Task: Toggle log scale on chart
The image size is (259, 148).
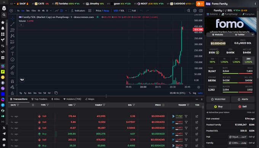Action: point(194,93)
